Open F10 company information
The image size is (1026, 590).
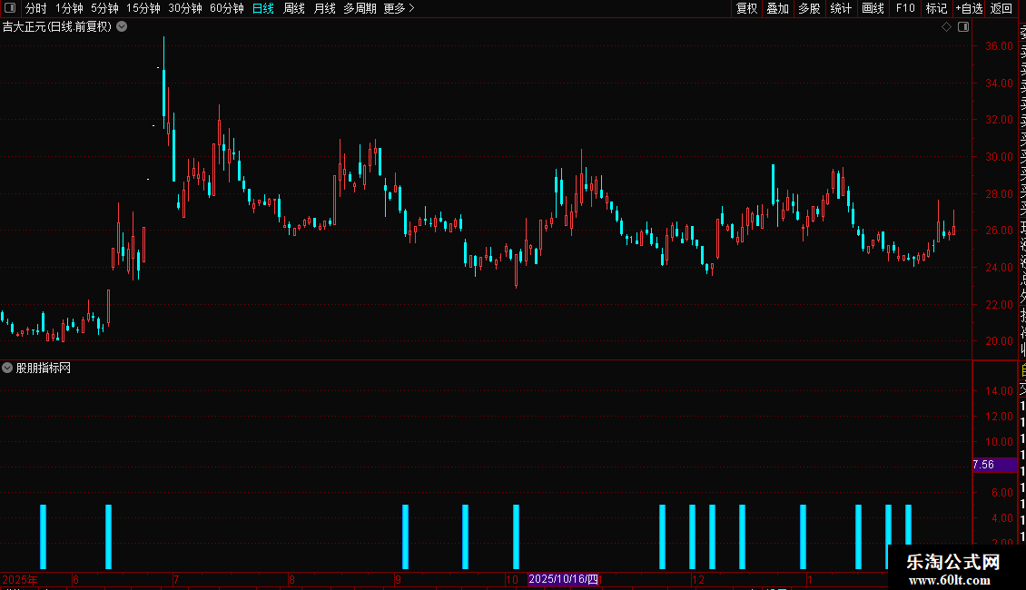[x=905, y=8]
